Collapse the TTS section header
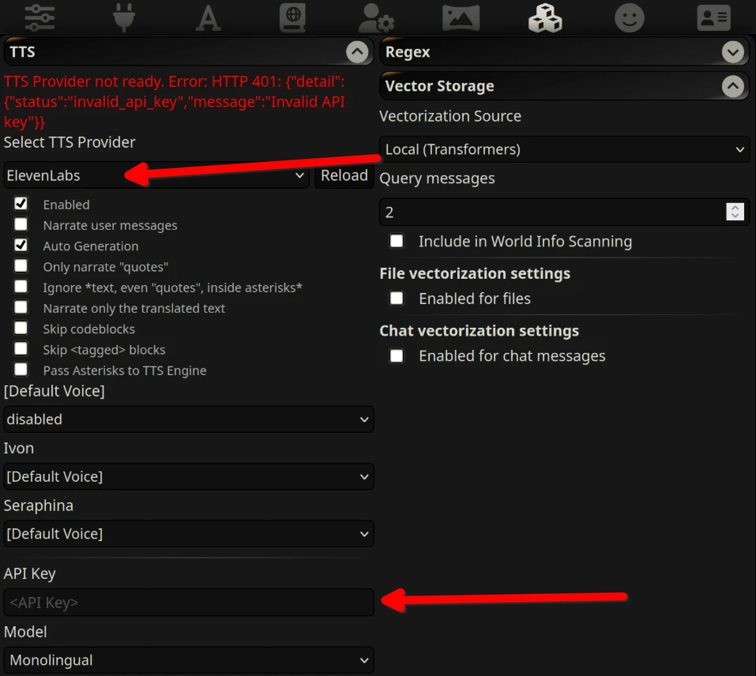The image size is (756, 676). tap(357, 52)
